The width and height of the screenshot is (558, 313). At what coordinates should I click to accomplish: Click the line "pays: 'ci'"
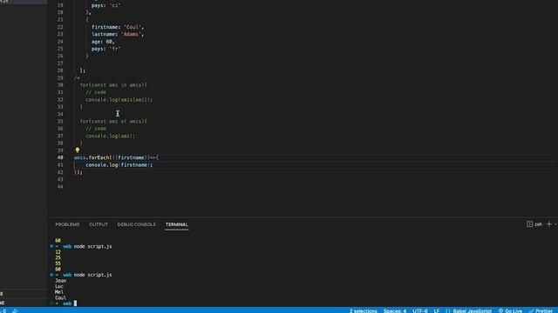click(106, 6)
